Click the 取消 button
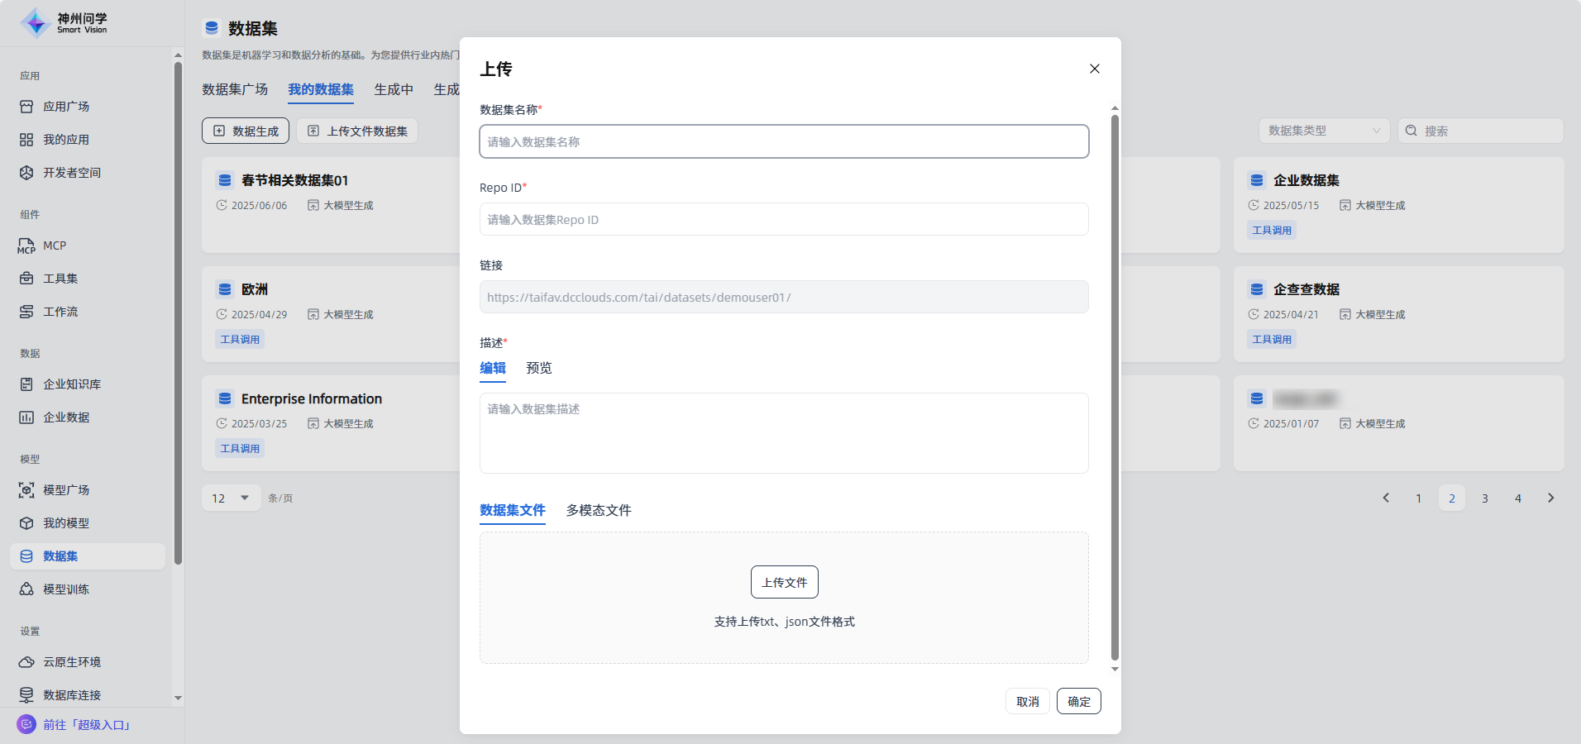Image resolution: width=1581 pixels, height=744 pixels. pyautogui.click(x=1027, y=701)
